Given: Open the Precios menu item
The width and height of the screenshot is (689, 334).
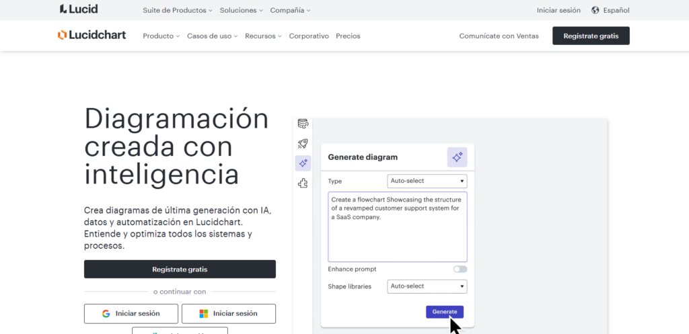Looking at the screenshot, I should click(348, 36).
